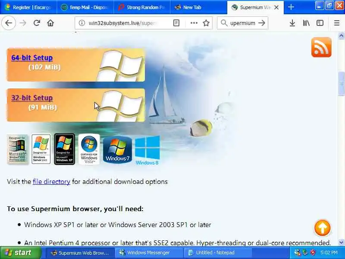Click the search magnifier icon

click(x=224, y=23)
